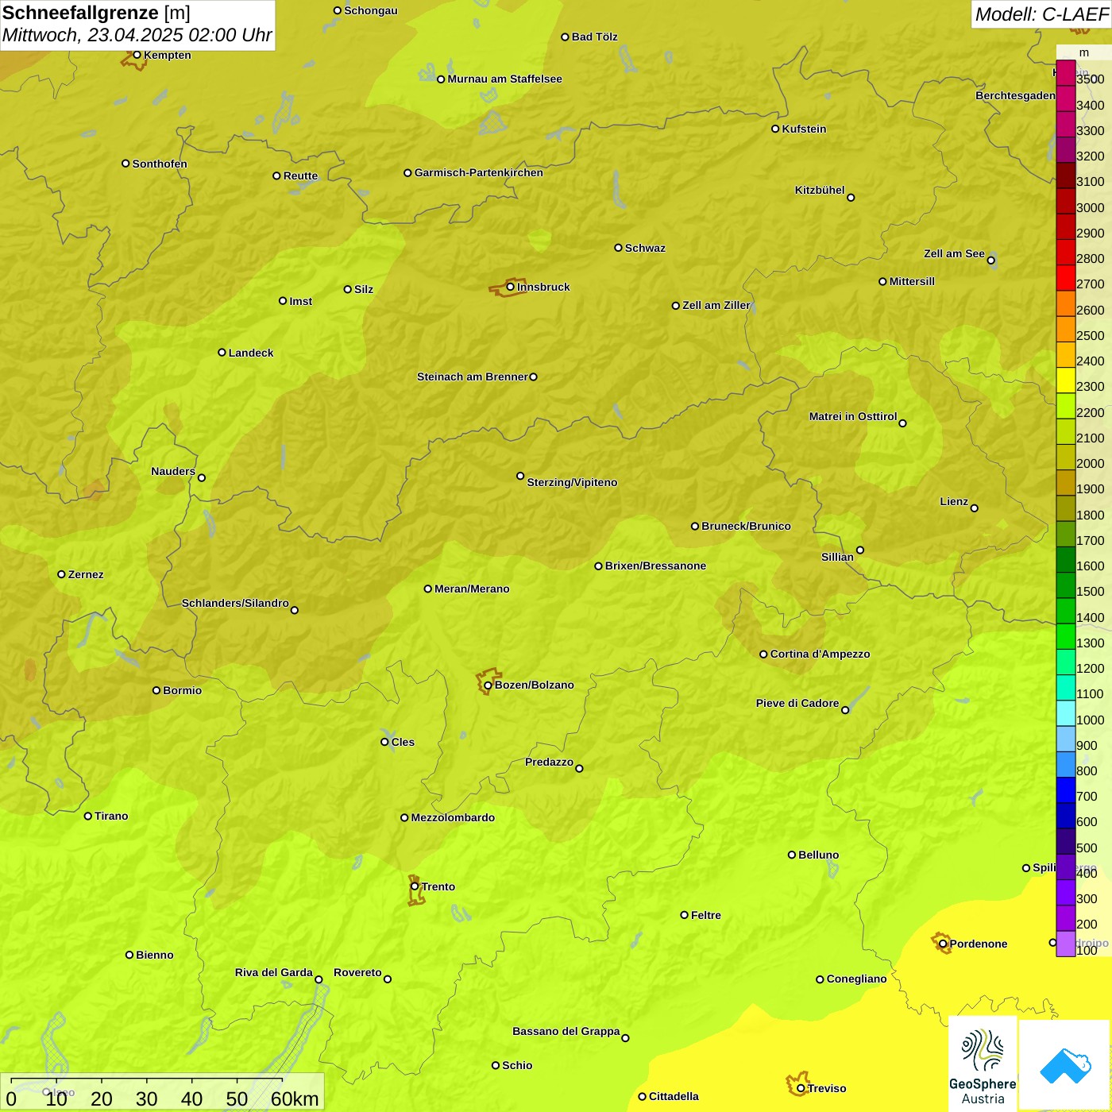Click the 1900 m legend swatch

click(x=1066, y=483)
